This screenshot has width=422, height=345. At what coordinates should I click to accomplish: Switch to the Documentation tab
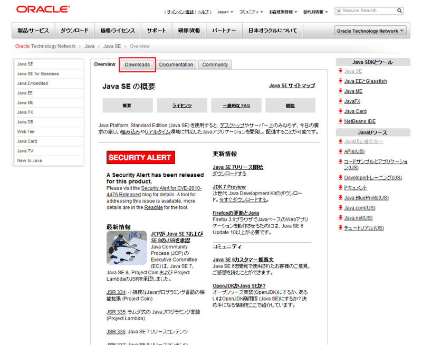coord(176,64)
